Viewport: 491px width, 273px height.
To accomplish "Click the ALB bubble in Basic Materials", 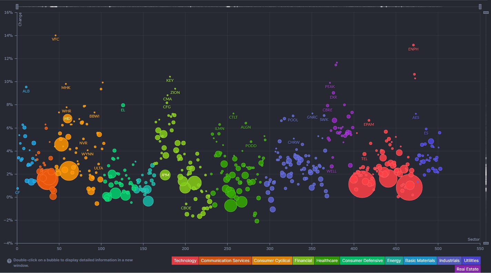I will coord(26,87).
